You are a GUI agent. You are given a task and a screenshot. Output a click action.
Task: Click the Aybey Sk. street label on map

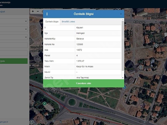(x=139, y=22)
